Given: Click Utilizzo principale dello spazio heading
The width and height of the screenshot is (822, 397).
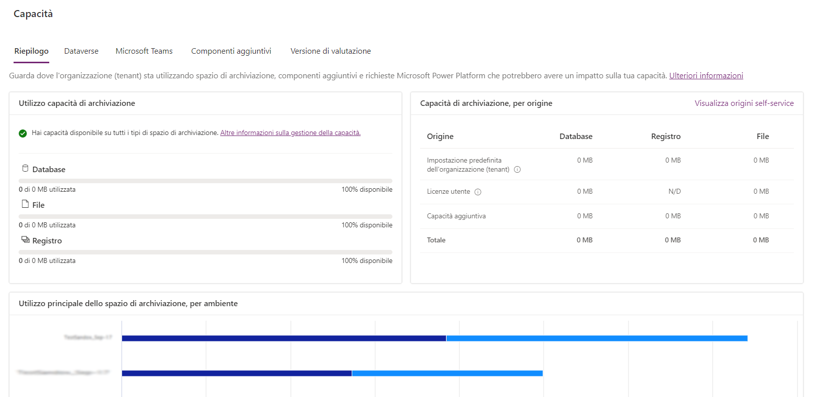Looking at the screenshot, I should [x=128, y=304].
